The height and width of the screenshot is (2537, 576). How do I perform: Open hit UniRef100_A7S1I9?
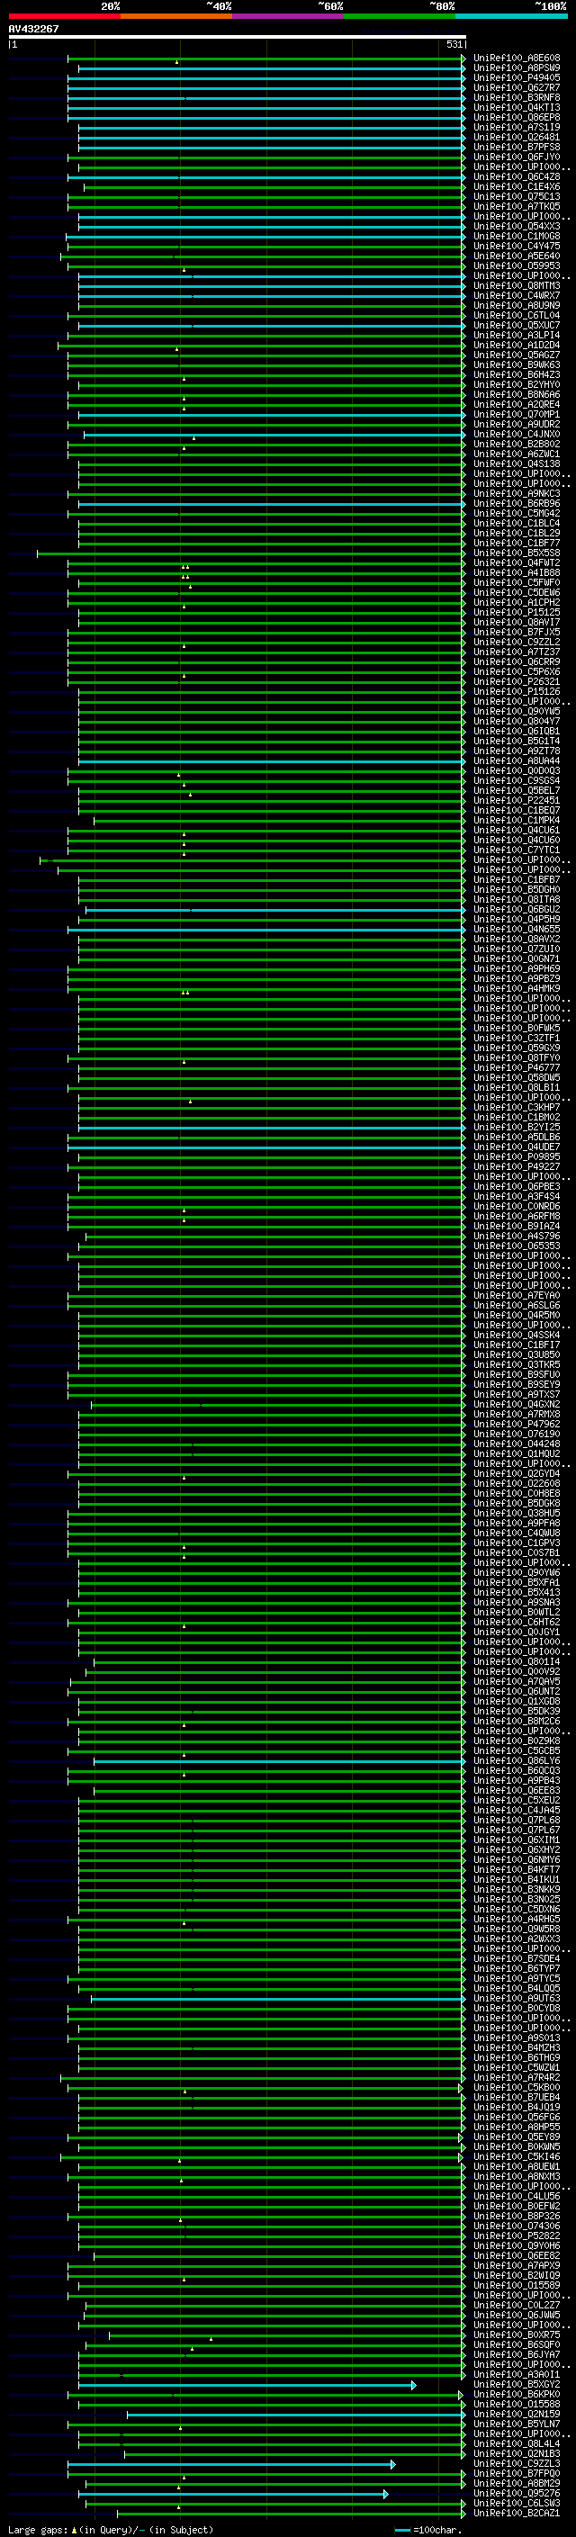tap(516, 127)
